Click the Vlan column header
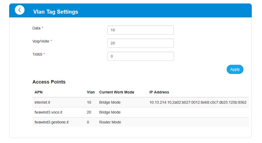Screen dimensions: 262x143 click(x=91, y=92)
